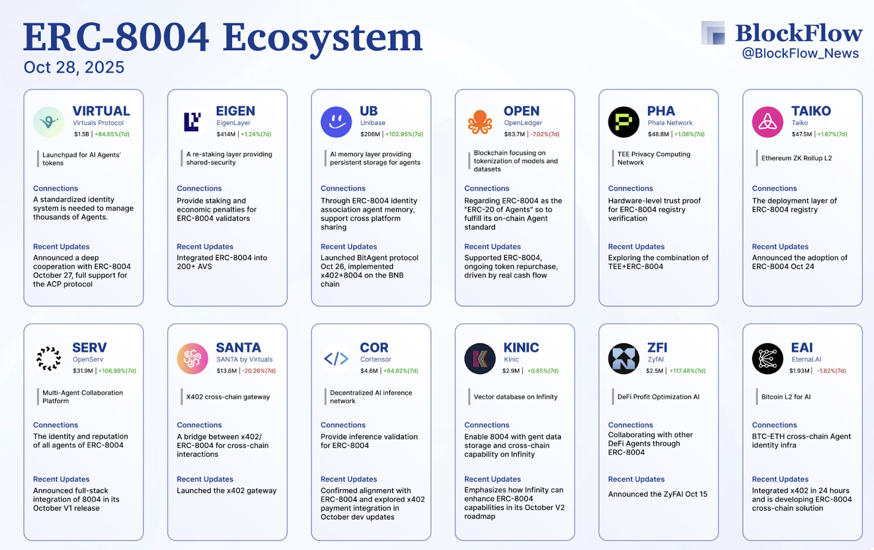Select the UB Recent Updates heading
874x550 pixels.
[x=349, y=246]
